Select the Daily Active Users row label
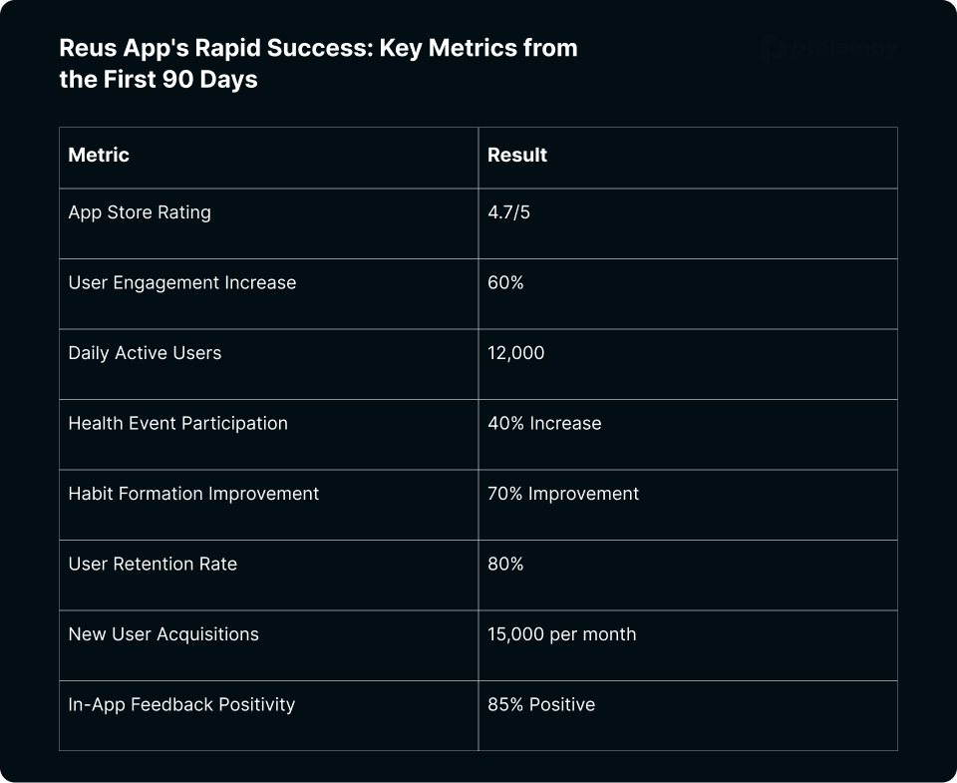This screenshot has width=957, height=783. tap(145, 353)
